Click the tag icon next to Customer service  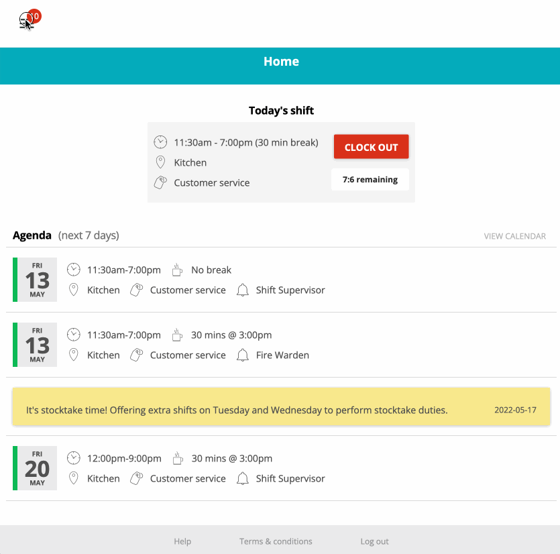point(160,182)
